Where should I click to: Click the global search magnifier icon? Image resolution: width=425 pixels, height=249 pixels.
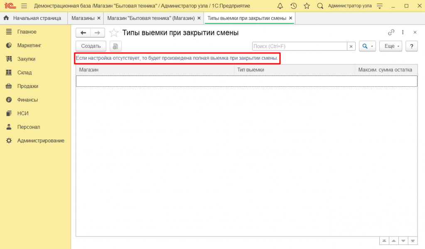tap(320, 6)
